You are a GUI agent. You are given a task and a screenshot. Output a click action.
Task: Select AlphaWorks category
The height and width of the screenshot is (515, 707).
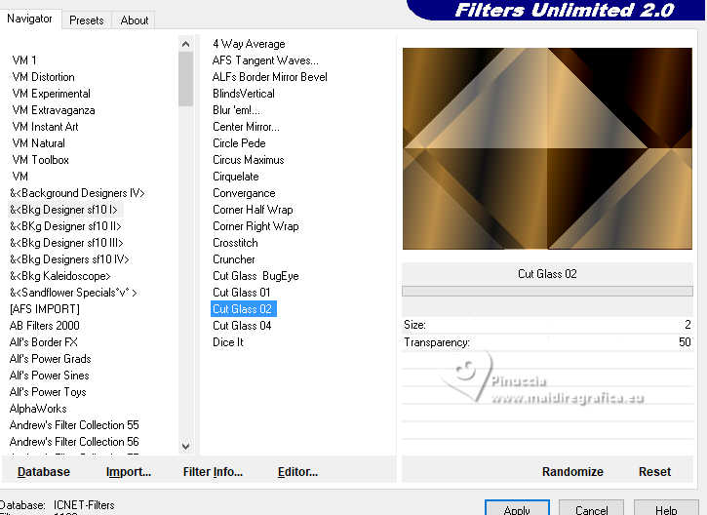tap(38, 409)
